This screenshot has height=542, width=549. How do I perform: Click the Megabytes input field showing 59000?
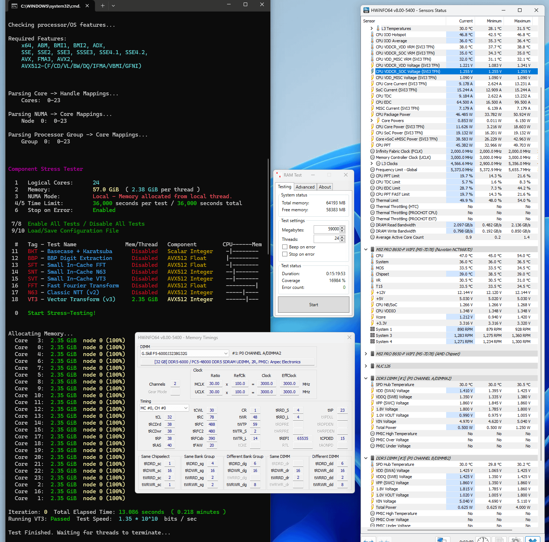327,229
